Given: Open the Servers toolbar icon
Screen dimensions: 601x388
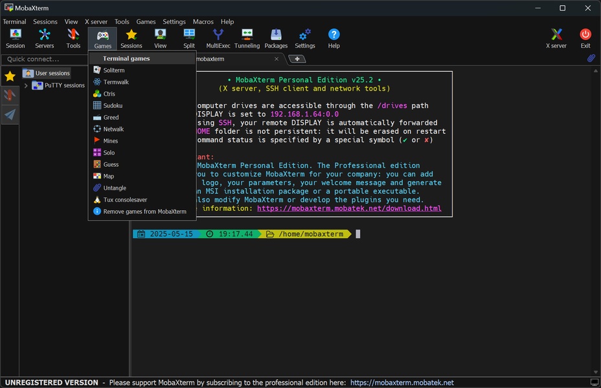Looking at the screenshot, I should pyautogui.click(x=44, y=38).
